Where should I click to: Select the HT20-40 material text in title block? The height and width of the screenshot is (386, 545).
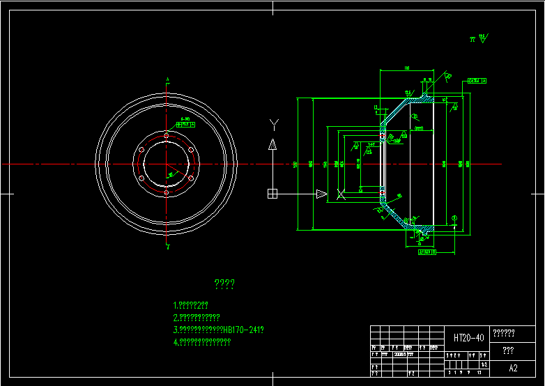(468, 338)
